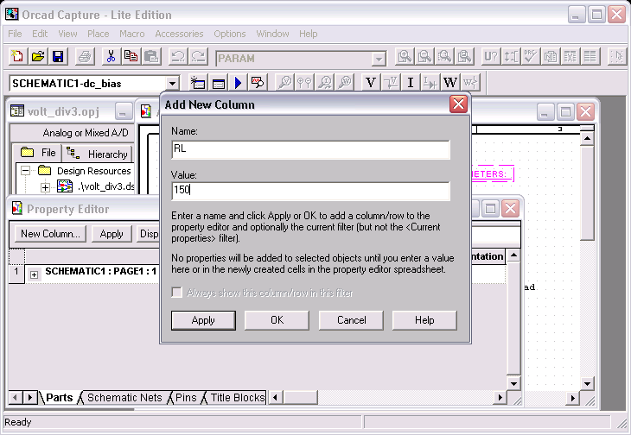Click the Voltage Level marker icon
The image size is (631, 435).
[x=285, y=82]
